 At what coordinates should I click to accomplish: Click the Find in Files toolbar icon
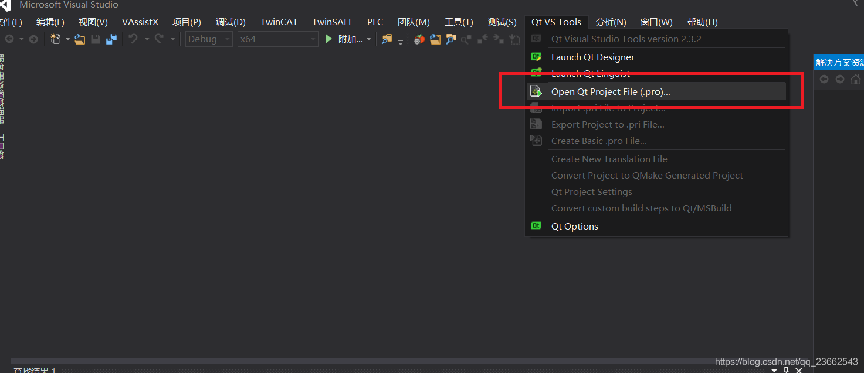(x=386, y=39)
